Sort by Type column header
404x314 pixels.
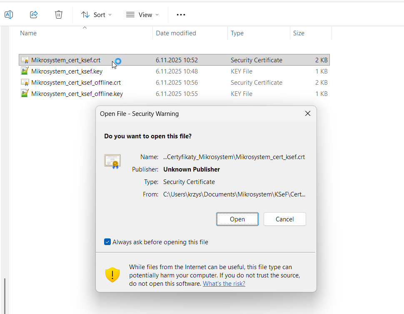pyautogui.click(x=237, y=33)
